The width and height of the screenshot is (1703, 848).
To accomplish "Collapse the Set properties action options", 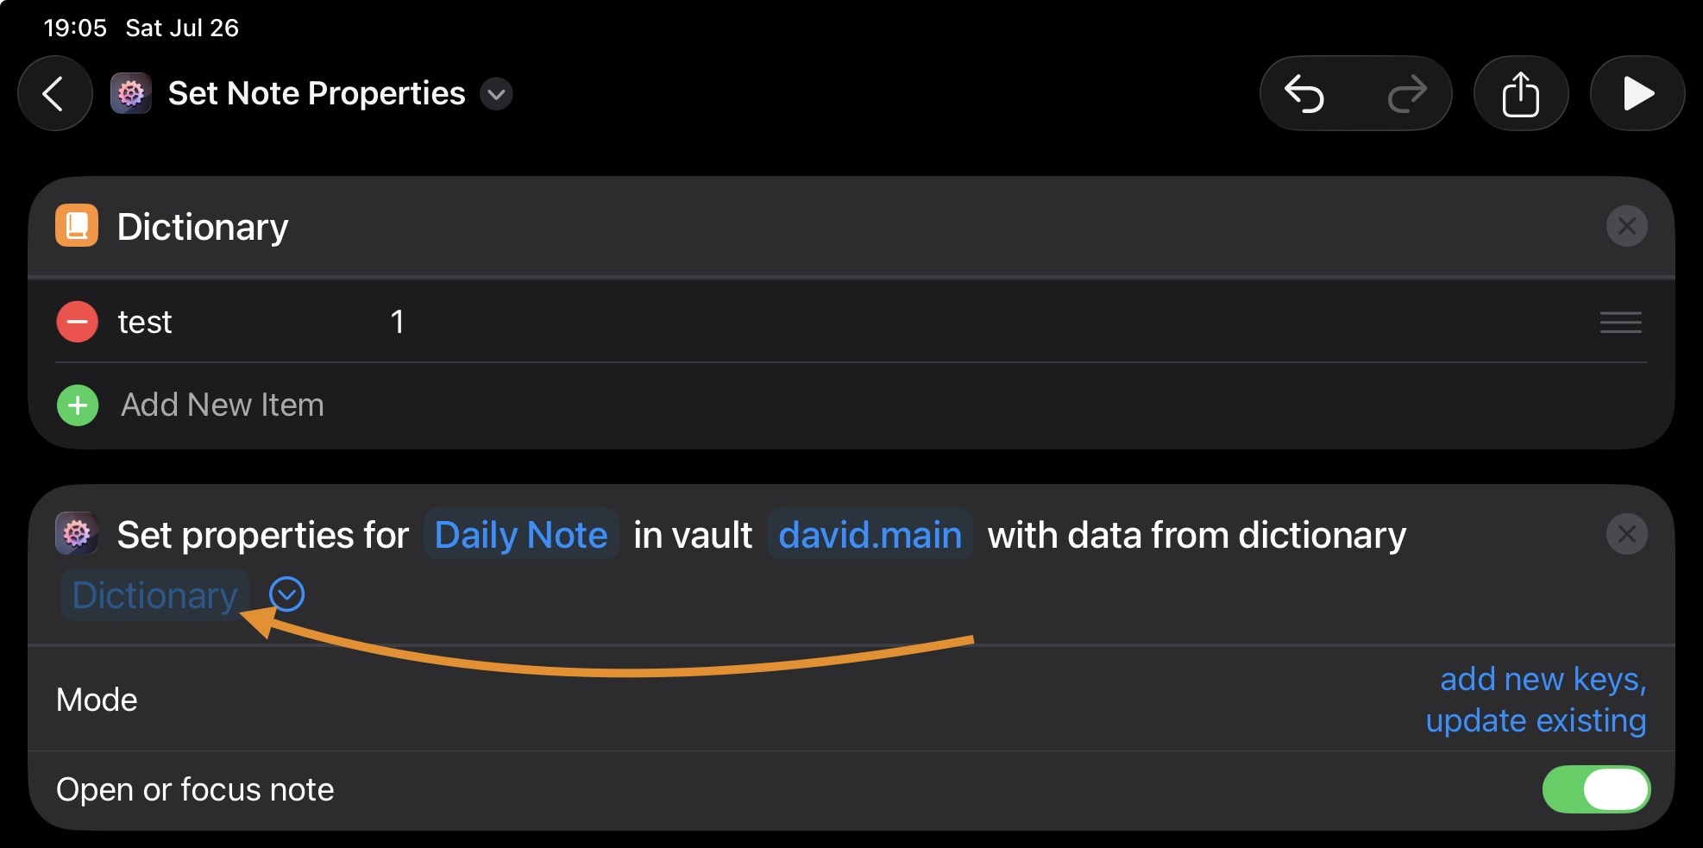I will tap(286, 594).
